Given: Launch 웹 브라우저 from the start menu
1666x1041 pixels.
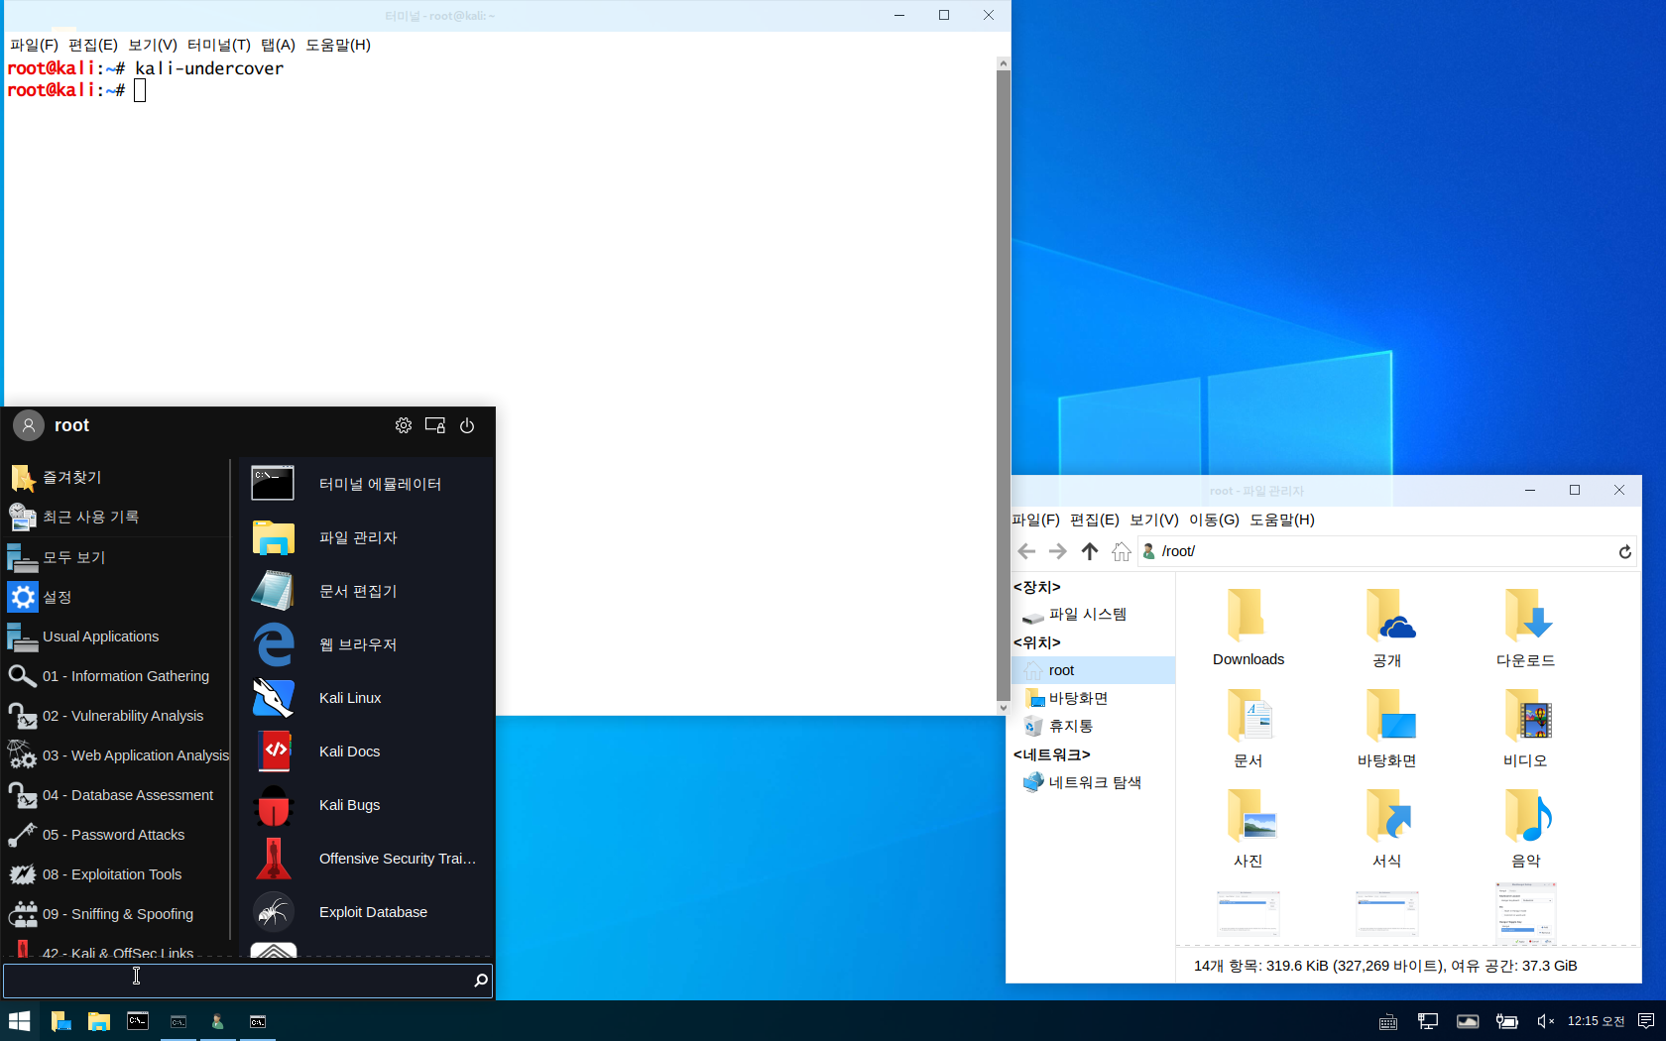Looking at the screenshot, I should tap(367, 644).
